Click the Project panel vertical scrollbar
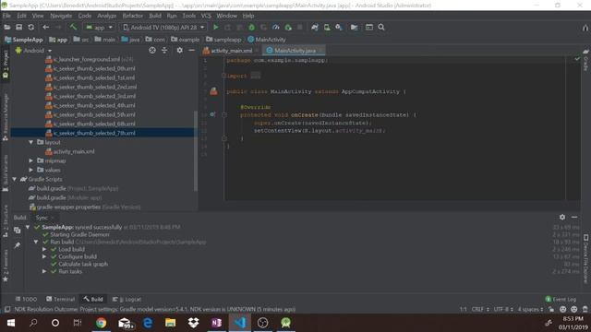This screenshot has width=591, height=332. pyautogui.click(x=195, y=150)
